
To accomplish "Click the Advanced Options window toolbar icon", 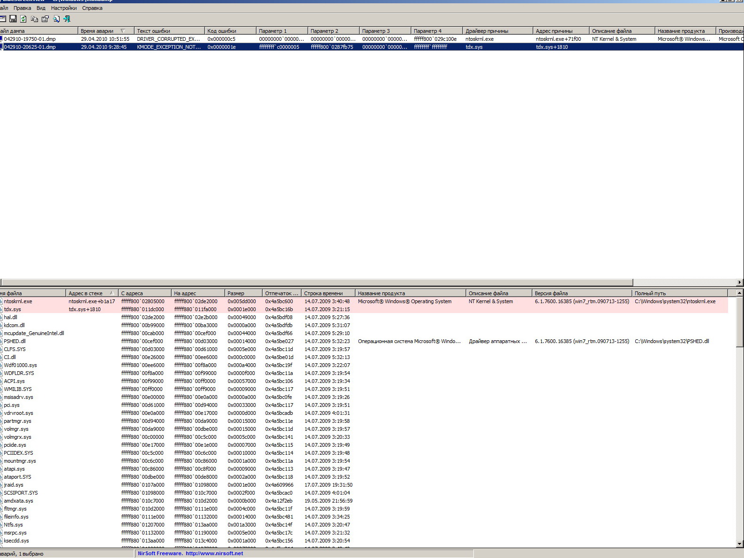I will pyautogui.click(x=2, y=19).
